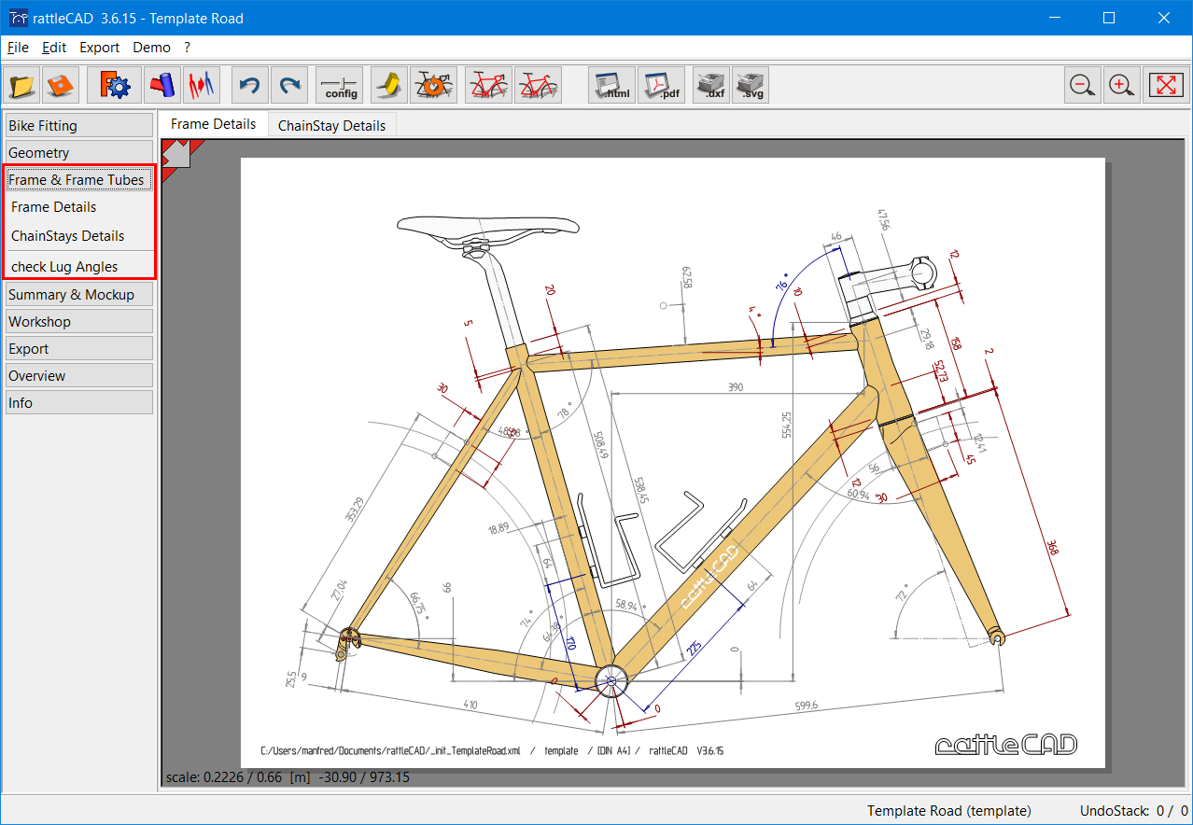Expand the Overview section
The image size is (1193, 825).
point(79,375)
